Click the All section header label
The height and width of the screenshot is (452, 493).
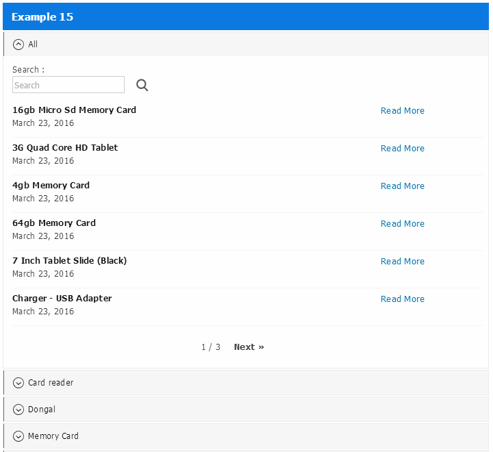[x=33, y=45]
